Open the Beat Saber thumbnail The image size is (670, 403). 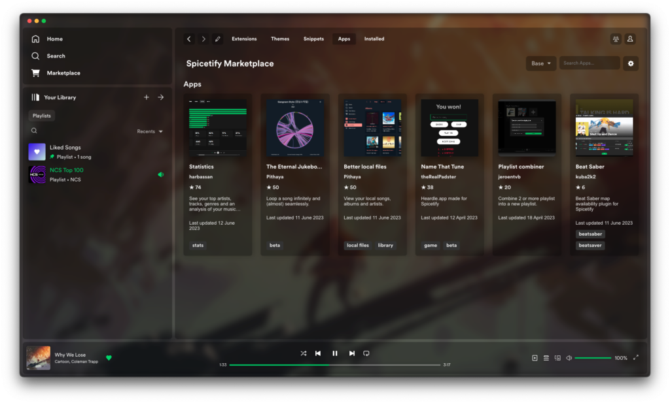pos(604,128)
